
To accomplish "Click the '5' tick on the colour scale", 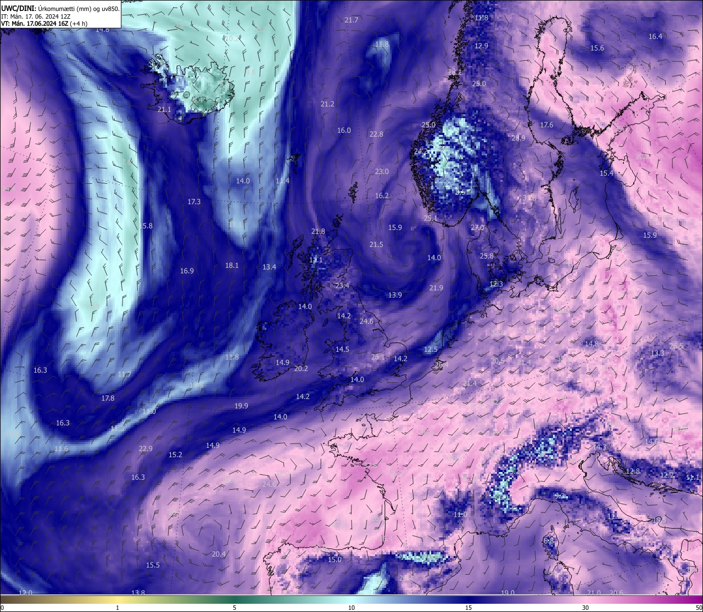I will pyautogui.click(x=235, y=608).
